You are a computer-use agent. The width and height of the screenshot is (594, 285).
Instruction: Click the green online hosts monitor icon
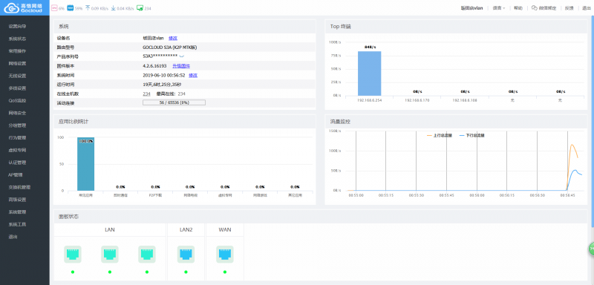[x=140, y=7]
